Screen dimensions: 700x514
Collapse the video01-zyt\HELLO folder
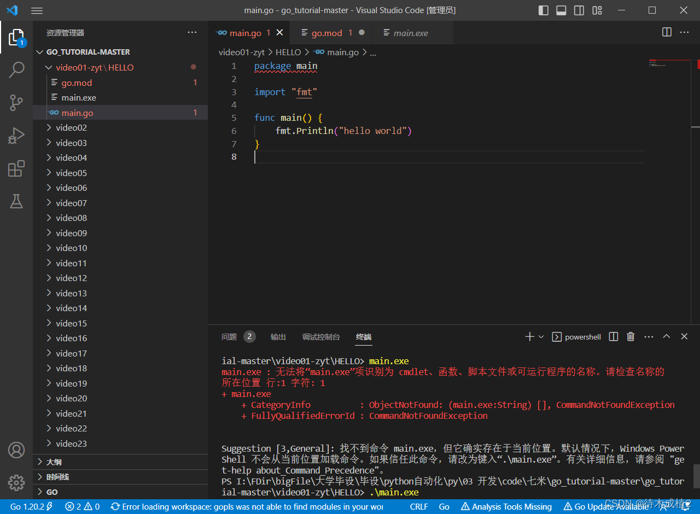(120, 67)
